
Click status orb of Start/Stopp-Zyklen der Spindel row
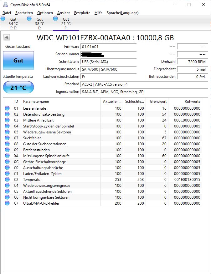click(x=7, y=126)
